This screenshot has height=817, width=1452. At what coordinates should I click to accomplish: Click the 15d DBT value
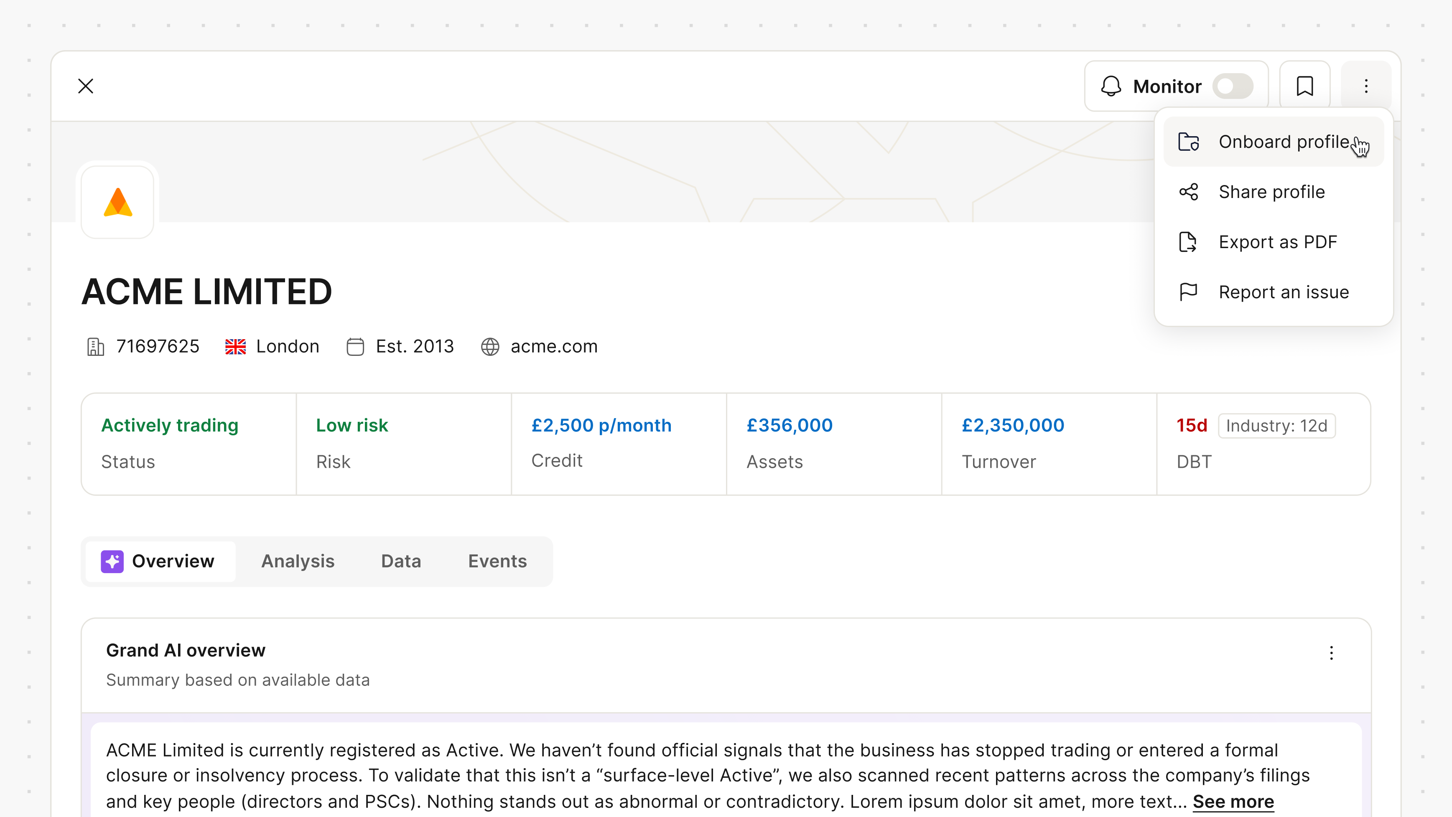(x=1192, y=425)
